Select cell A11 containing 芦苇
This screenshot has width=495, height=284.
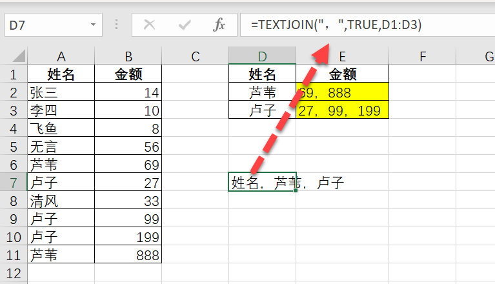[61, 255]
